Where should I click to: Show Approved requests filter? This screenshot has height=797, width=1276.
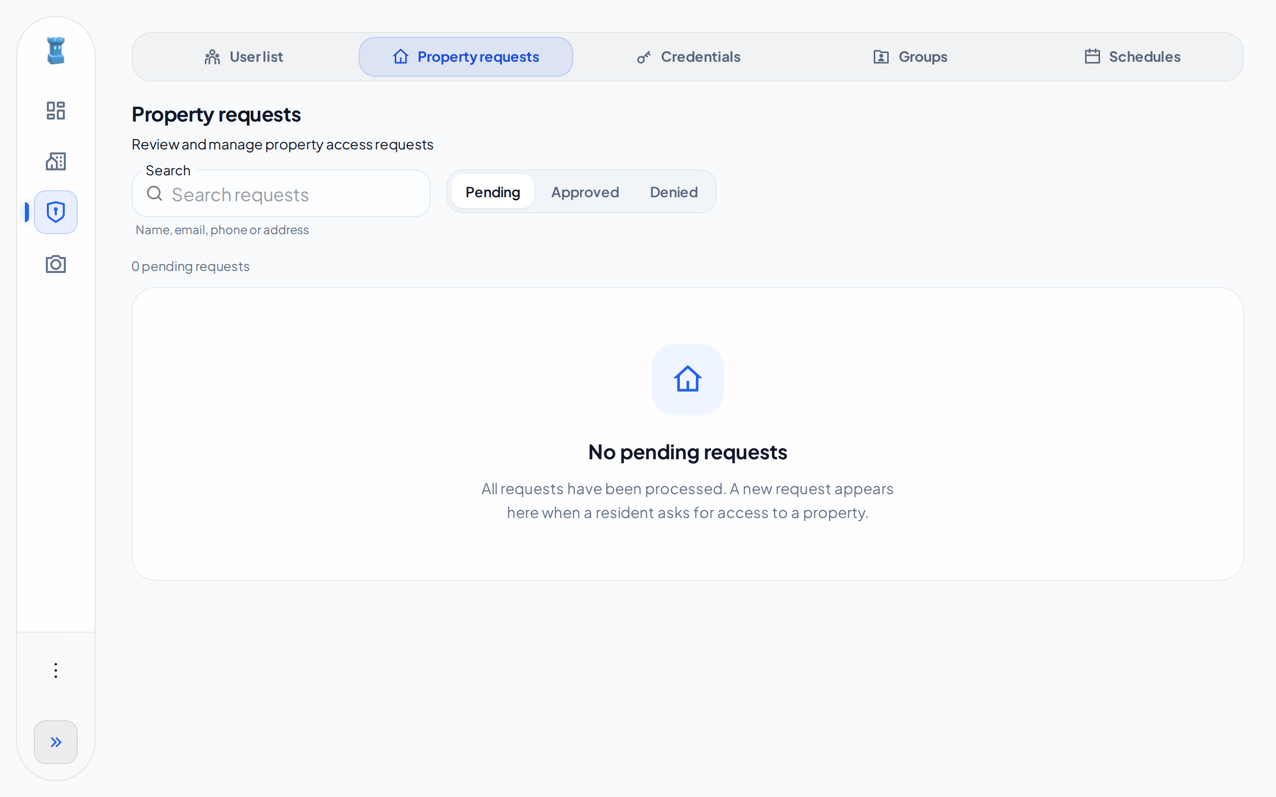point(585,192)
